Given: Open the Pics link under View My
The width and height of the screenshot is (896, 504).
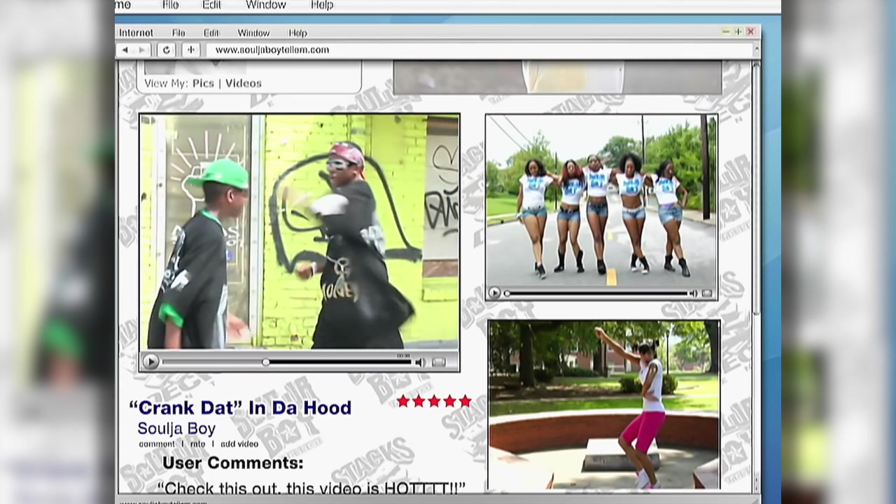Looking at the screenshot, I should pyautogui.click(x=203, y=83).
